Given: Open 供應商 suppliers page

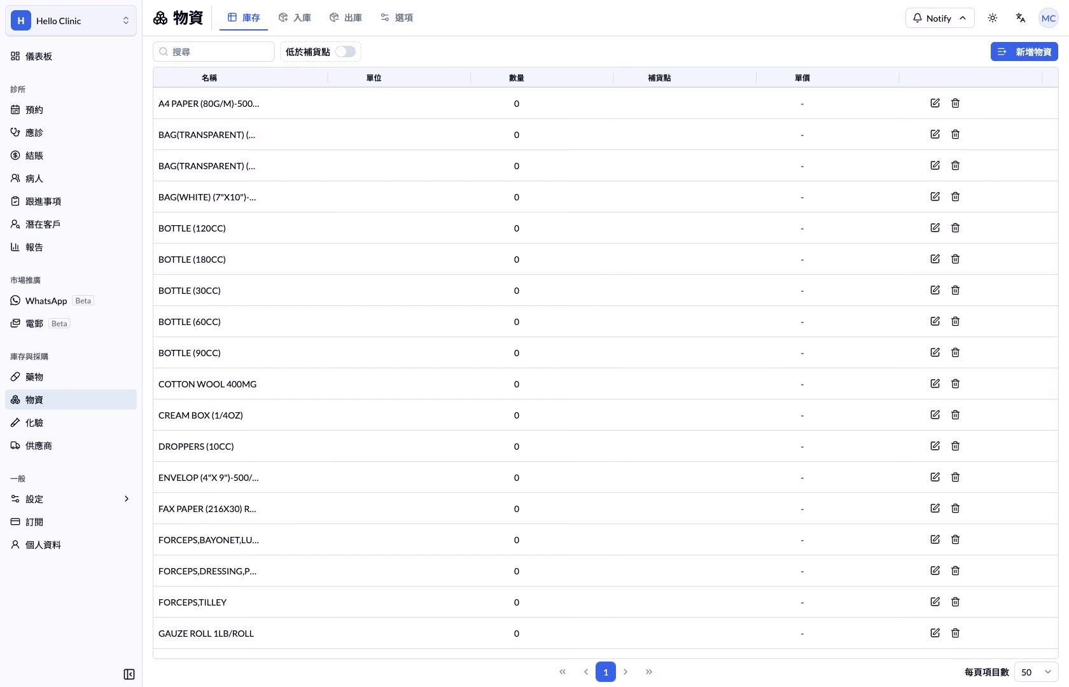Looking at the screenshot, I should point(71,445).
